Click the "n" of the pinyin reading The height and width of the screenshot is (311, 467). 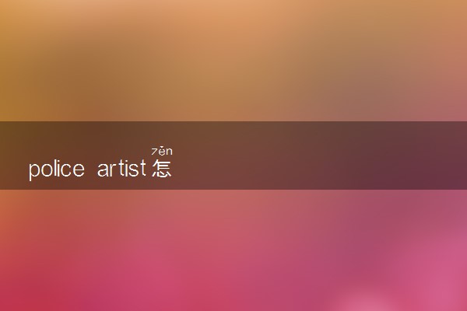click(169, 152)
